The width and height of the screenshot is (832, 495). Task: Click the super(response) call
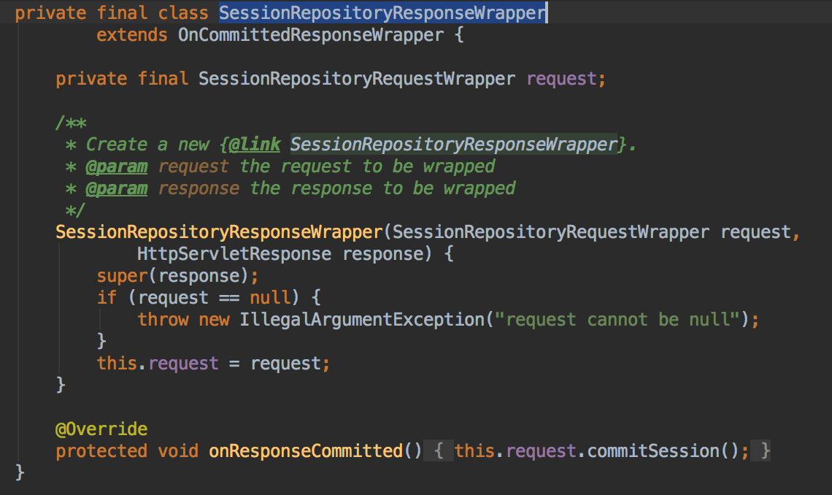172,276
